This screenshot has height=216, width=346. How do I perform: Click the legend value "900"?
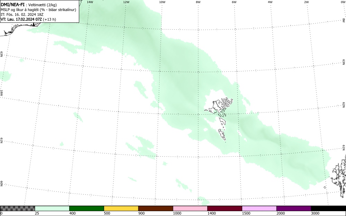coord(142,213)
